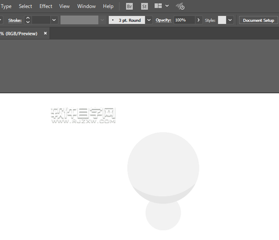
Task: Open the graphic Style dropdown arrow
Action: pos(230,20)
